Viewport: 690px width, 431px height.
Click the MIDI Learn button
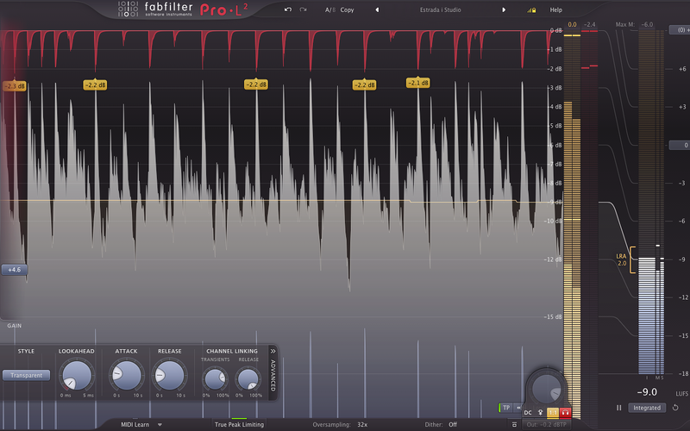(x=135, y=424)
